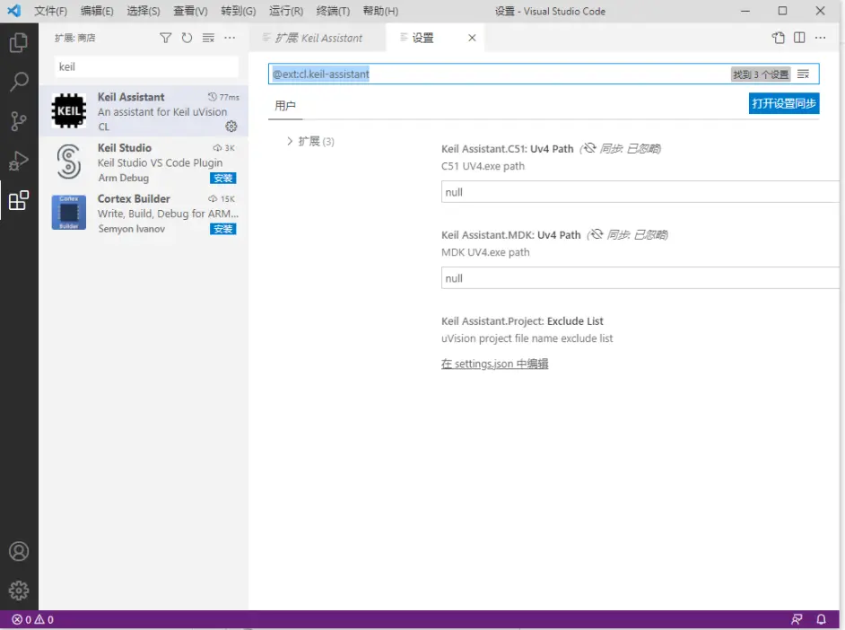The height and width of the screenshot is (630, 845).
Task: Click the Keil Studio extension logo
Action: point(68,162)
